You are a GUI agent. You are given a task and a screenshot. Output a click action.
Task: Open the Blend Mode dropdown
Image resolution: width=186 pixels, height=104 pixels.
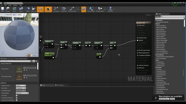[21, 88]
